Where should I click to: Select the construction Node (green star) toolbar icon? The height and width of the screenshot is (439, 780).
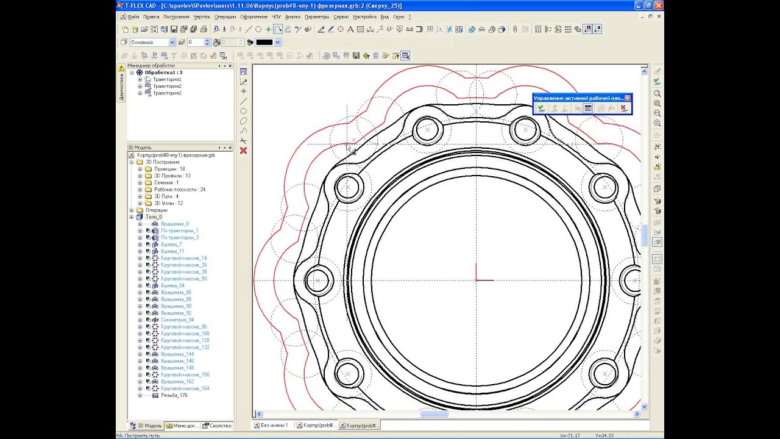pos(268,29)
